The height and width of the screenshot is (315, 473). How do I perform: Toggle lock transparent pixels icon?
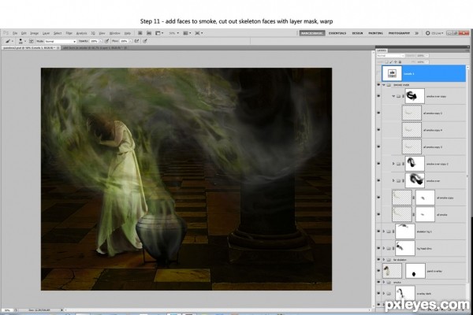[386, 61]
